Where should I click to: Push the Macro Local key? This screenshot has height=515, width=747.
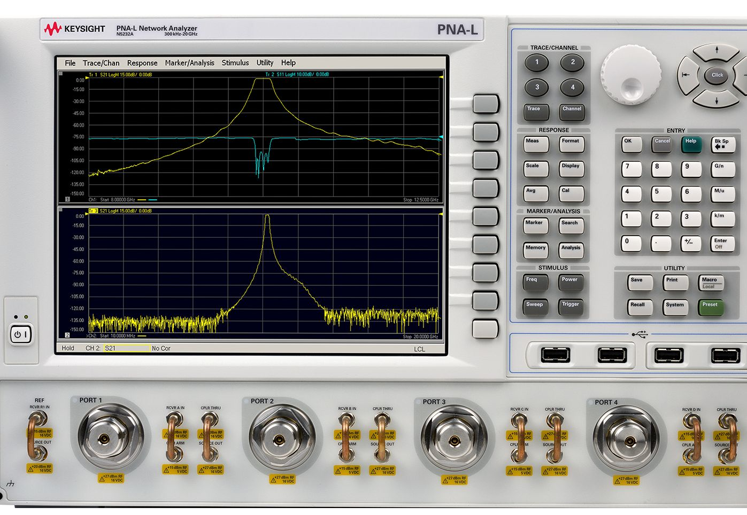coord(712,283)
